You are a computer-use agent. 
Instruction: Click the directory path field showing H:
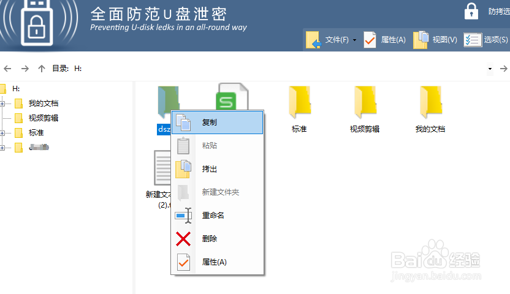(280, 69)
